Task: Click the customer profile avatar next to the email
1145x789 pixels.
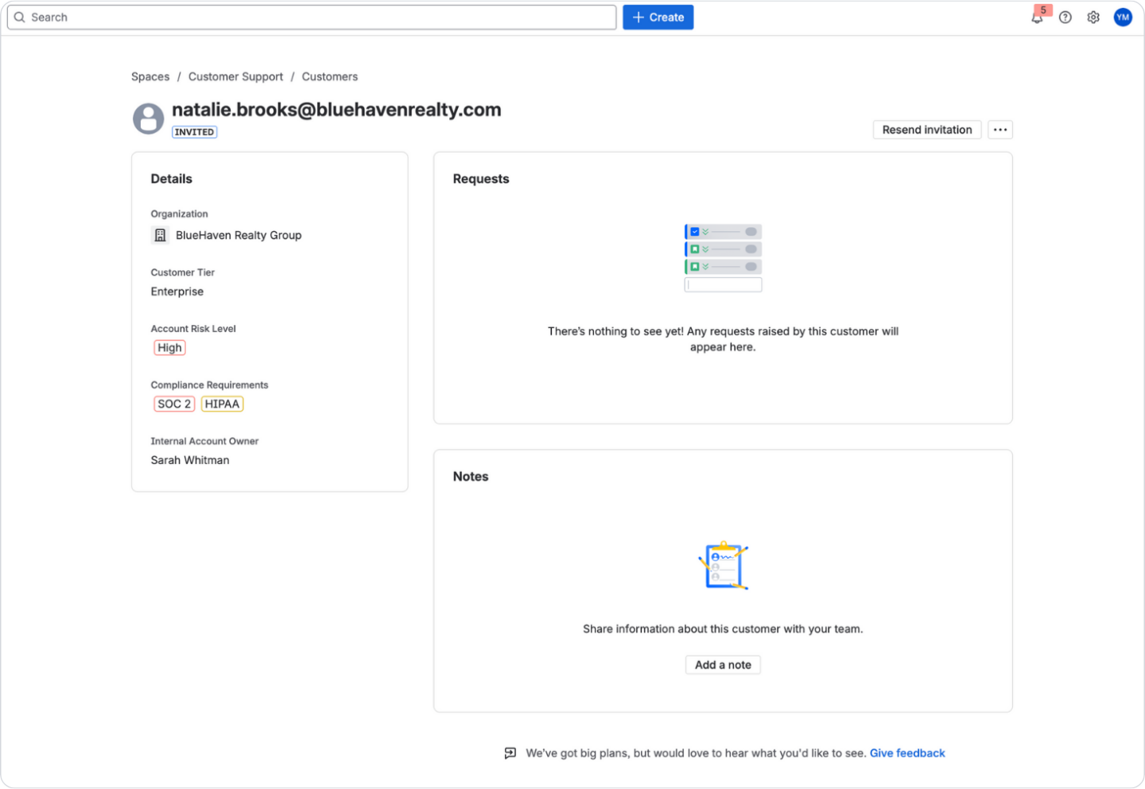Action: click(x=148, y=118)
